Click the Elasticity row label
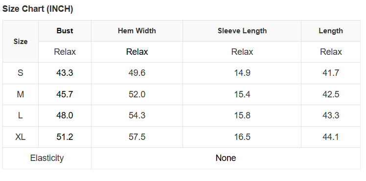 pos(47,158)
